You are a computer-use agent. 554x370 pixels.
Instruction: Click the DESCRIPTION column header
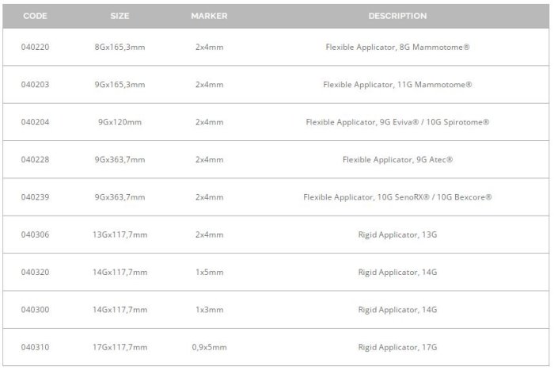click(397, 16)
